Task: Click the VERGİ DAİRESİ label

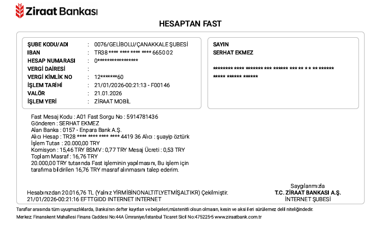Action: tap(46, 69)
